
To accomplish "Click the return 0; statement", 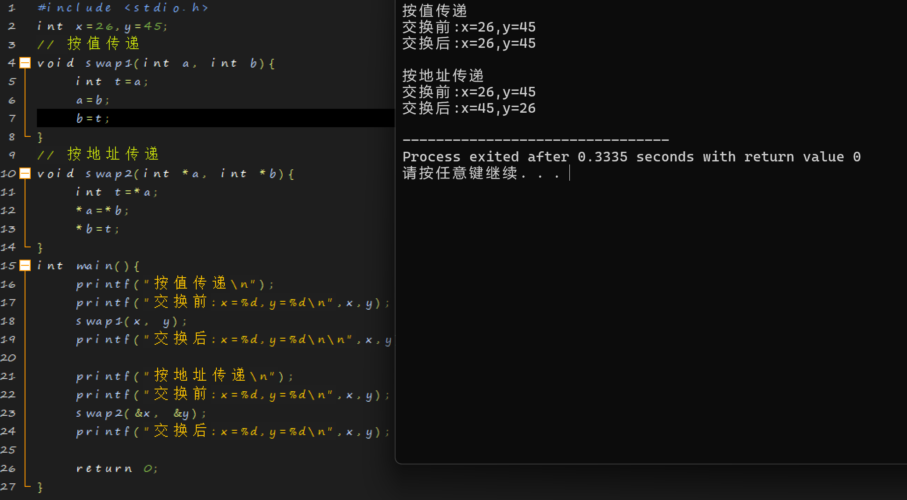I will (116, 468).
